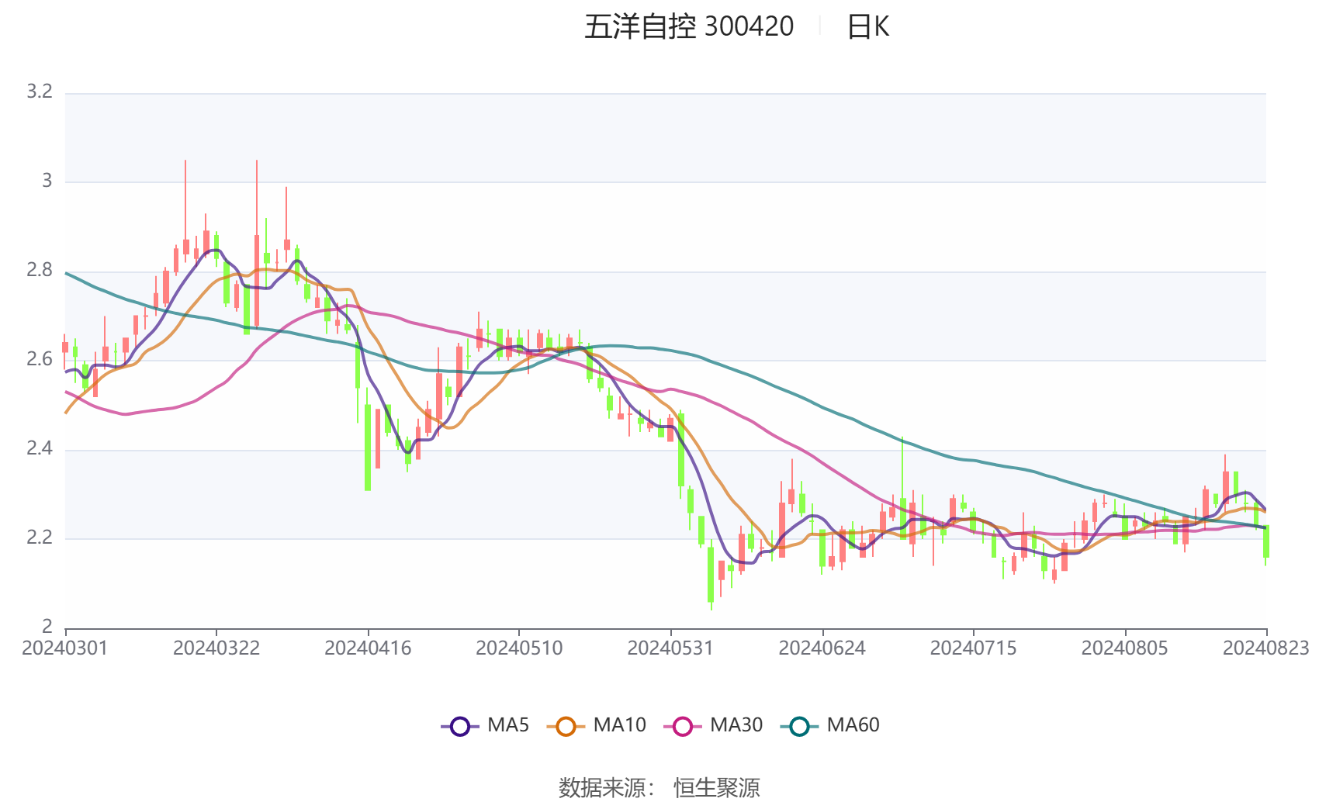The image size is (1319, 802).
Task: Click the 2.2 price axis label
Action: 40,538
